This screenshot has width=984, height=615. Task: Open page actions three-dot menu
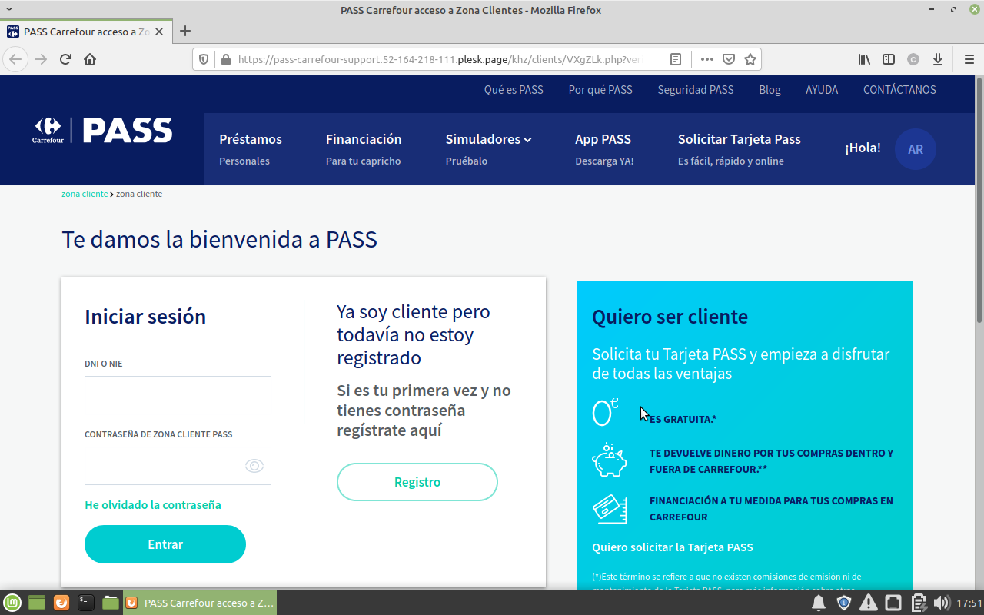pyautogui.click(x=707, y=59)
